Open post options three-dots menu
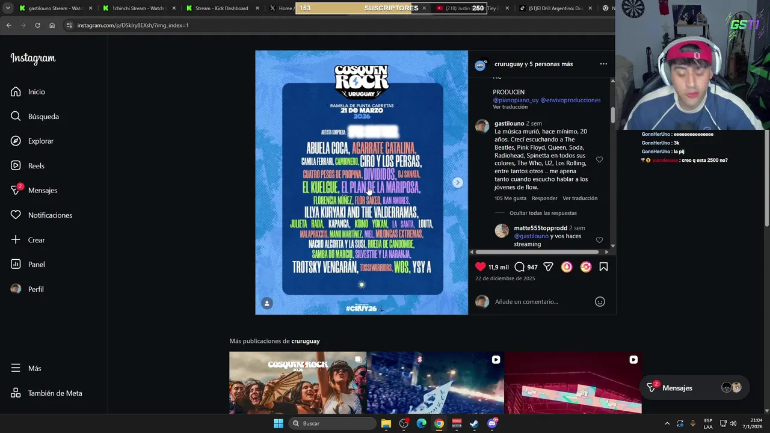Viewport: 770px width, 433px height. click(603, 64)
